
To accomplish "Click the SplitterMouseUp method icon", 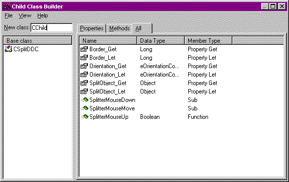I will tap(84, 117).
